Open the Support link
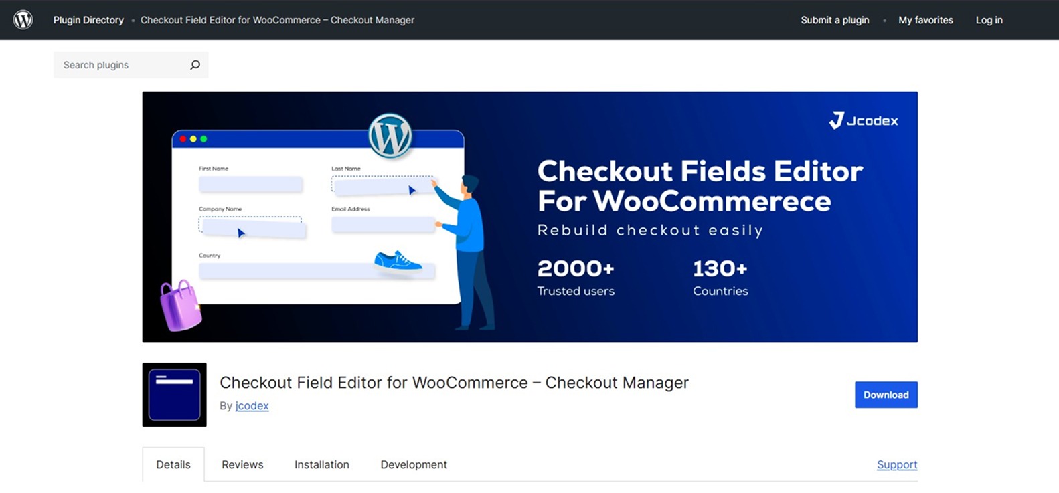Image resolution: width=1059 pixels, height=493 pixels. pos(897,464)
